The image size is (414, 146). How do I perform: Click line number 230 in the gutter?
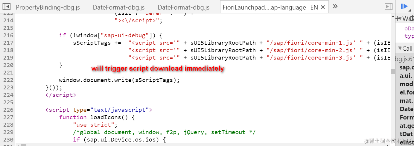tap(8, 140)
